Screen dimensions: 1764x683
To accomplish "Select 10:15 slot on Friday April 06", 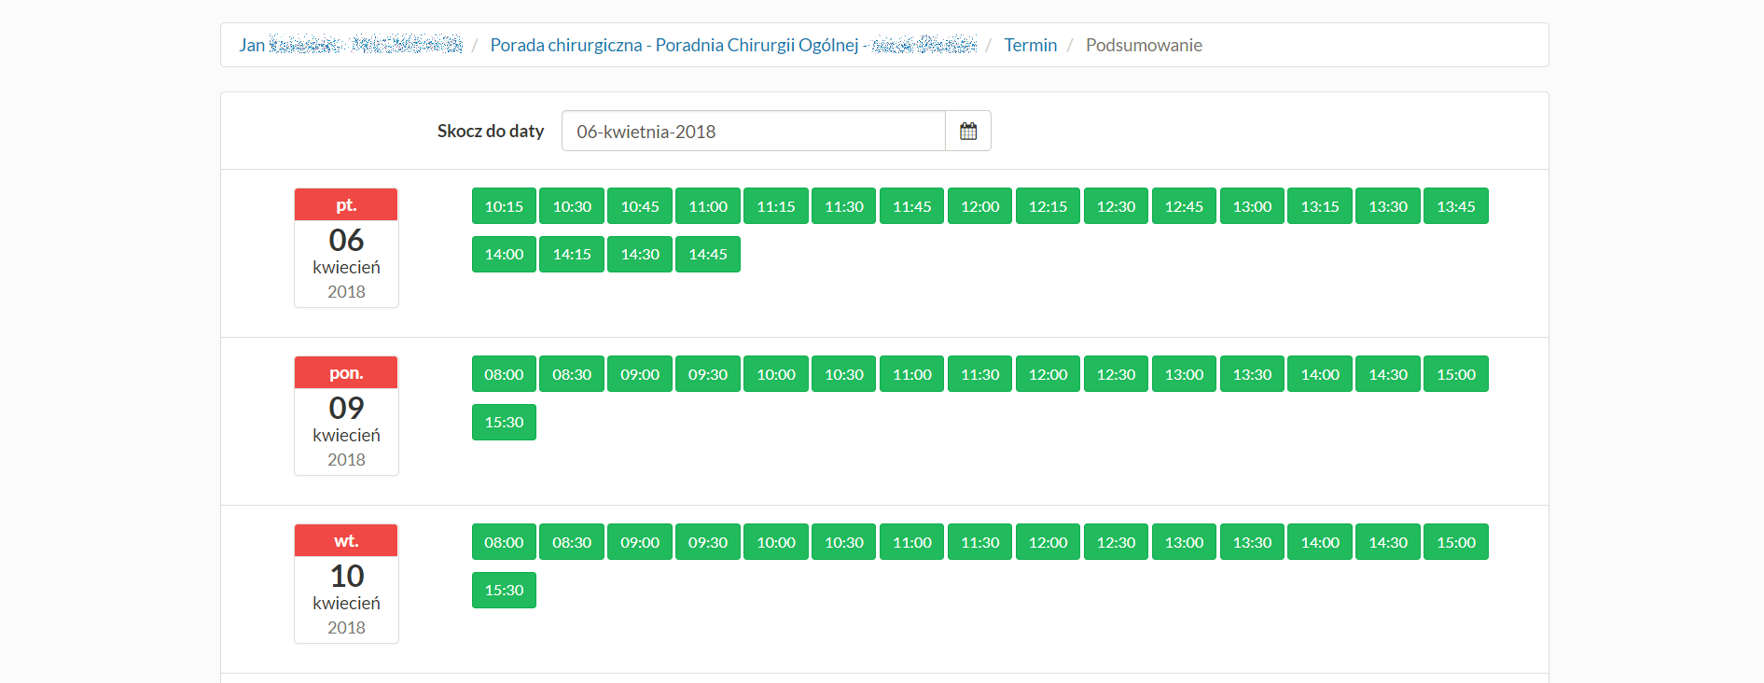I will (x=504, y=206).
